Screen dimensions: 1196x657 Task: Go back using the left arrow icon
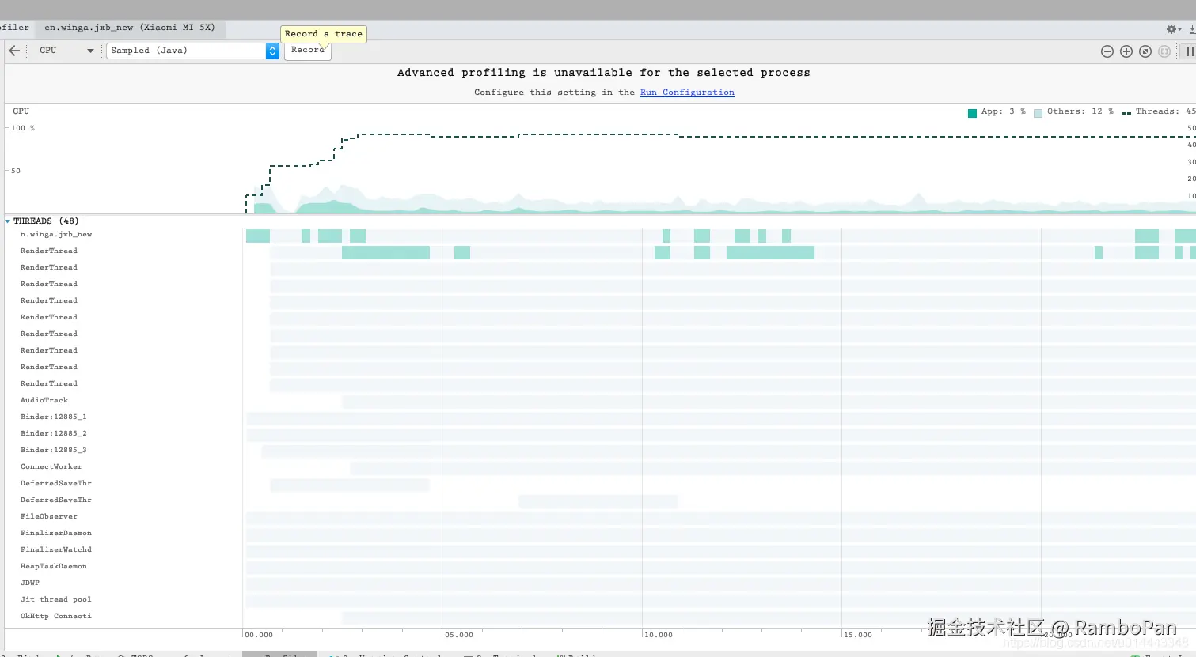(x=14, y=51)
